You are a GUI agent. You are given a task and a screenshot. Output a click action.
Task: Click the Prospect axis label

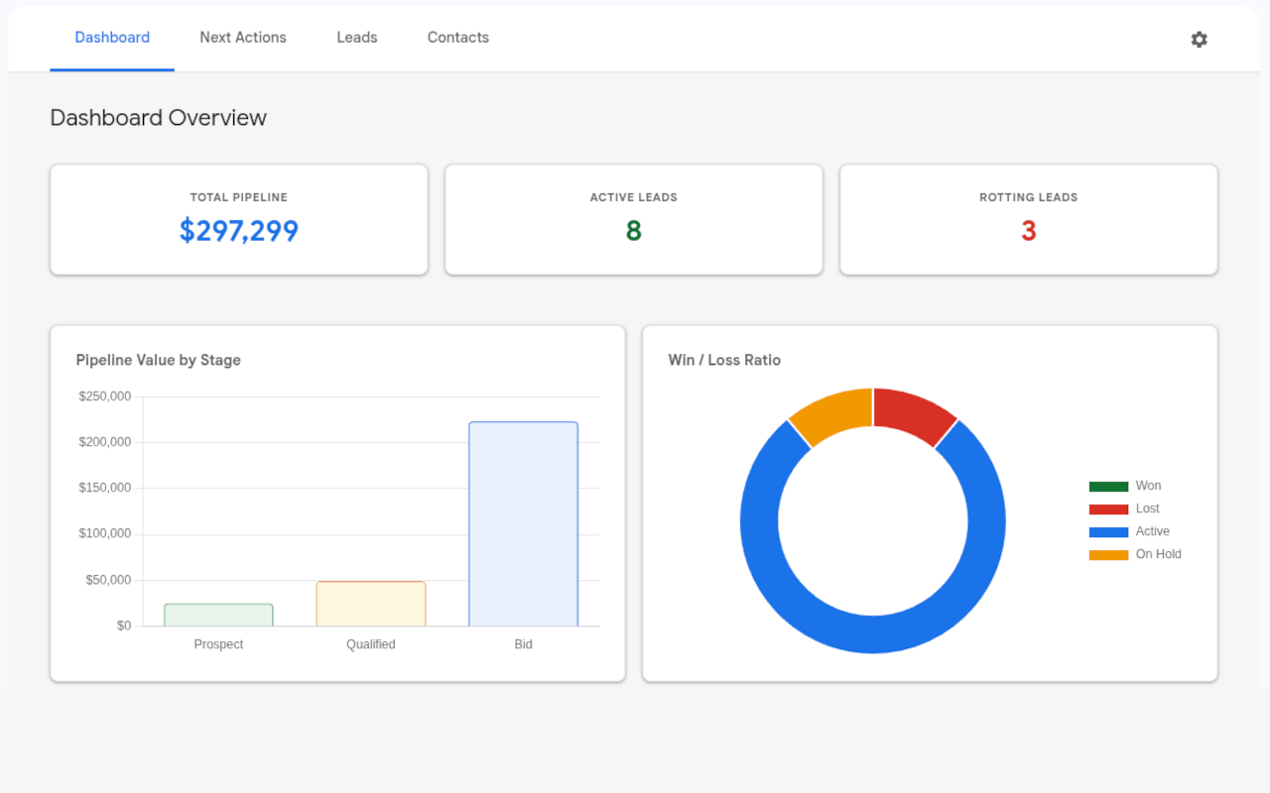pos(218,644)
